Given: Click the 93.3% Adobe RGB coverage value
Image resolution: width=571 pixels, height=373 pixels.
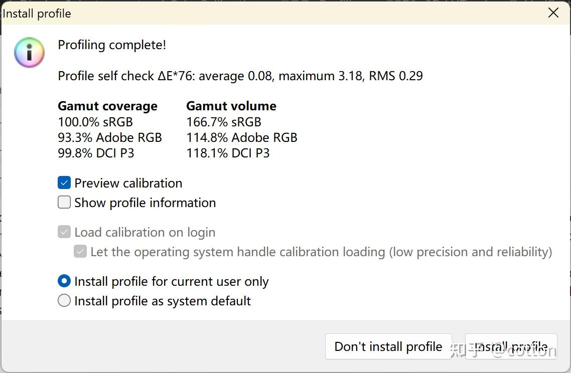Looking at the screenshot, I should [x=110, y=137].
